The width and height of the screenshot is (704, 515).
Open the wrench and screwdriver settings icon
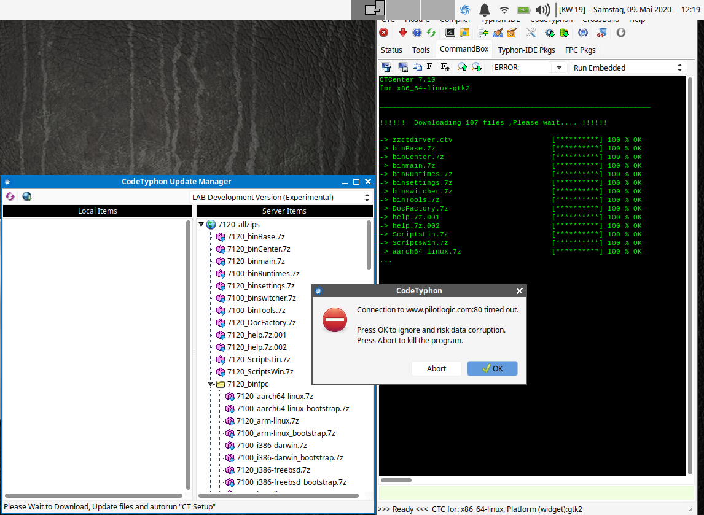(531, 33)
